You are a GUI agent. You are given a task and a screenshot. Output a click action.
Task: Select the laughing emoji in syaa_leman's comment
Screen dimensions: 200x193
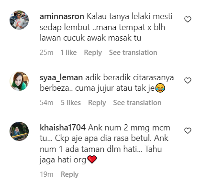click(160, 88)
